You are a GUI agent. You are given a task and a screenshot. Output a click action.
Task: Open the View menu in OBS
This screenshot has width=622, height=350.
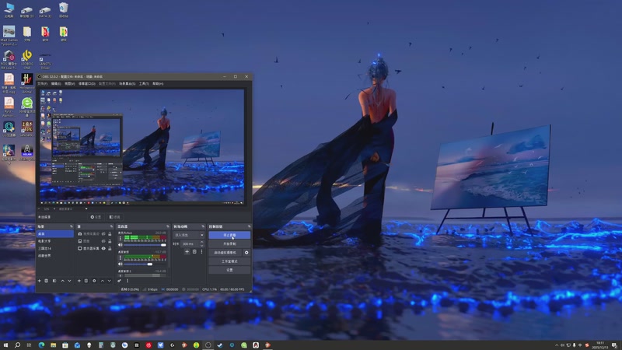(70, 84)
